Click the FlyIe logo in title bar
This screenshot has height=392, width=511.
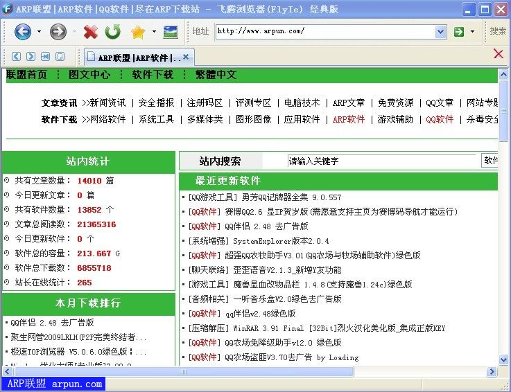(x=7, y=8)
